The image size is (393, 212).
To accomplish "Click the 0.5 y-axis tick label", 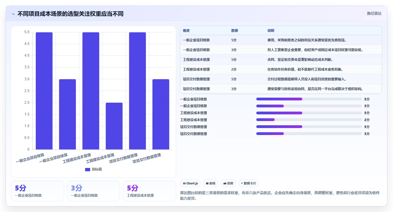I will [27, 138].
